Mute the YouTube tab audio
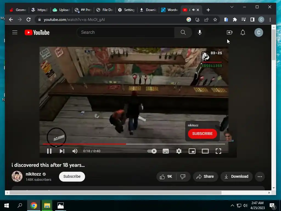 (x=193, y=10)
